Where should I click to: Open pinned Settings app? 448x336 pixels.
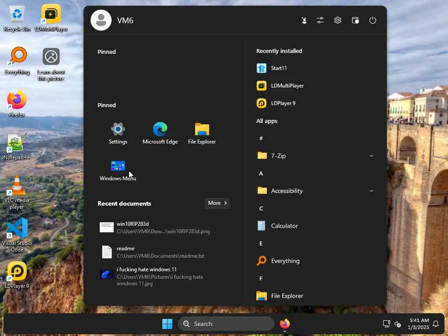[118, 133]
